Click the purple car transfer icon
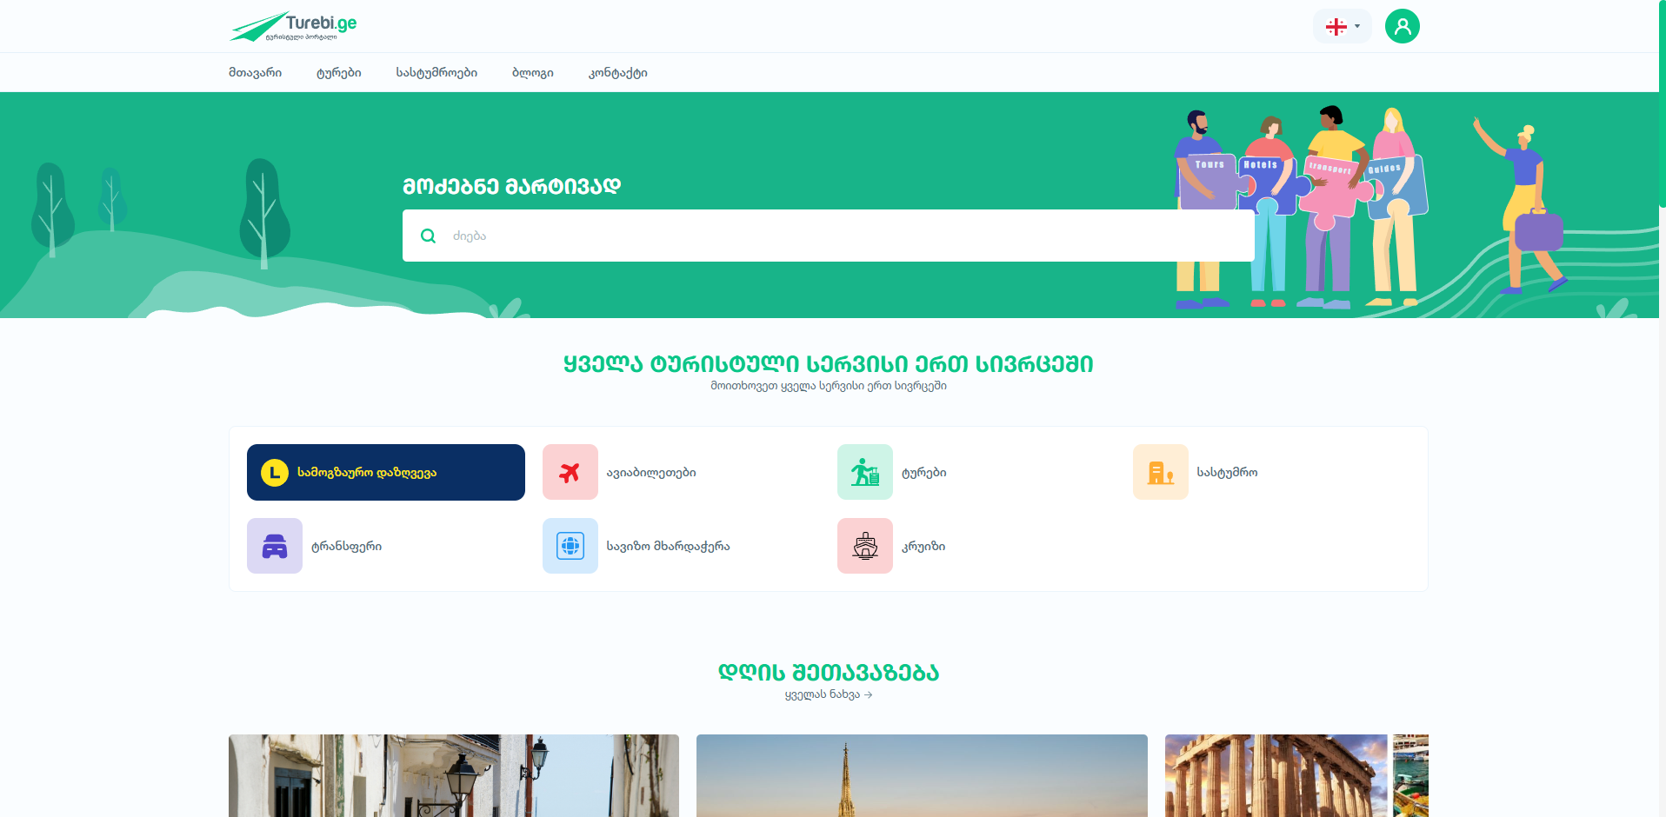 275,546
